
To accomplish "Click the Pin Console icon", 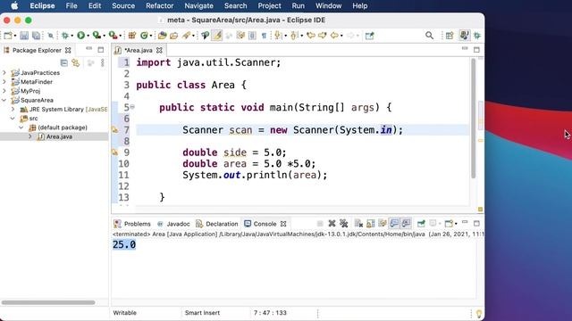I will click(421, 223).
